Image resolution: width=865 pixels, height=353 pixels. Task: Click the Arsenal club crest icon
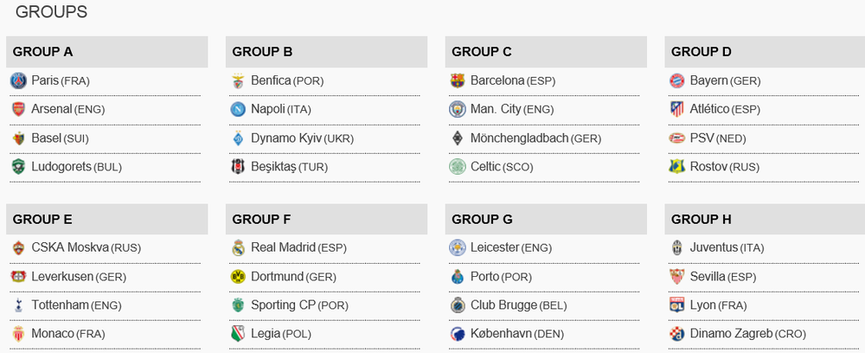[18, 109]
